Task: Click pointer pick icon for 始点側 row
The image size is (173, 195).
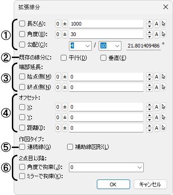Action: pos(163,77)
